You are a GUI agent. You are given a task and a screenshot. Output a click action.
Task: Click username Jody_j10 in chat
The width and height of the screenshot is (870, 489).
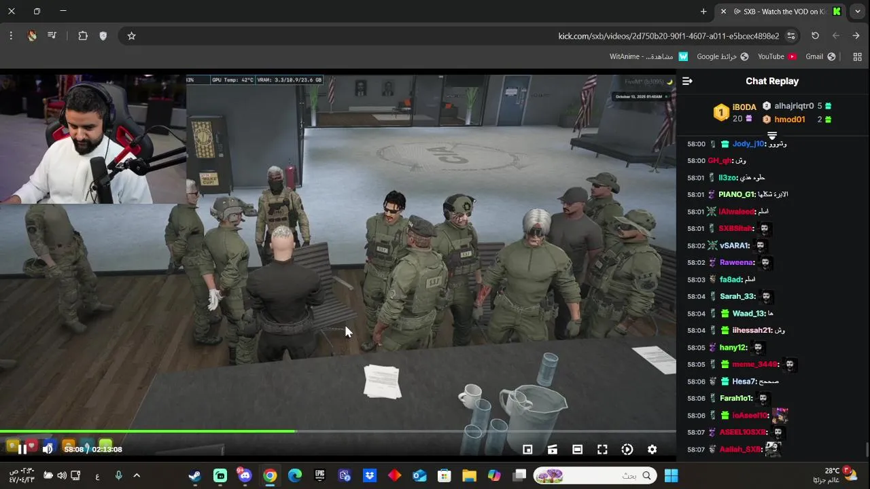pos(748,144)
